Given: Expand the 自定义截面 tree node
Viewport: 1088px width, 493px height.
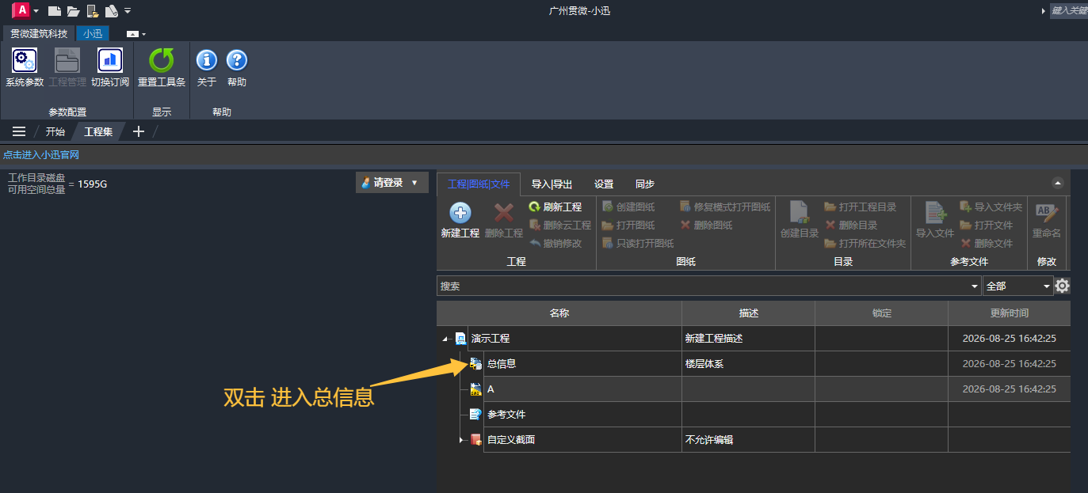Looking at the screenshot, I should point(461,439).
